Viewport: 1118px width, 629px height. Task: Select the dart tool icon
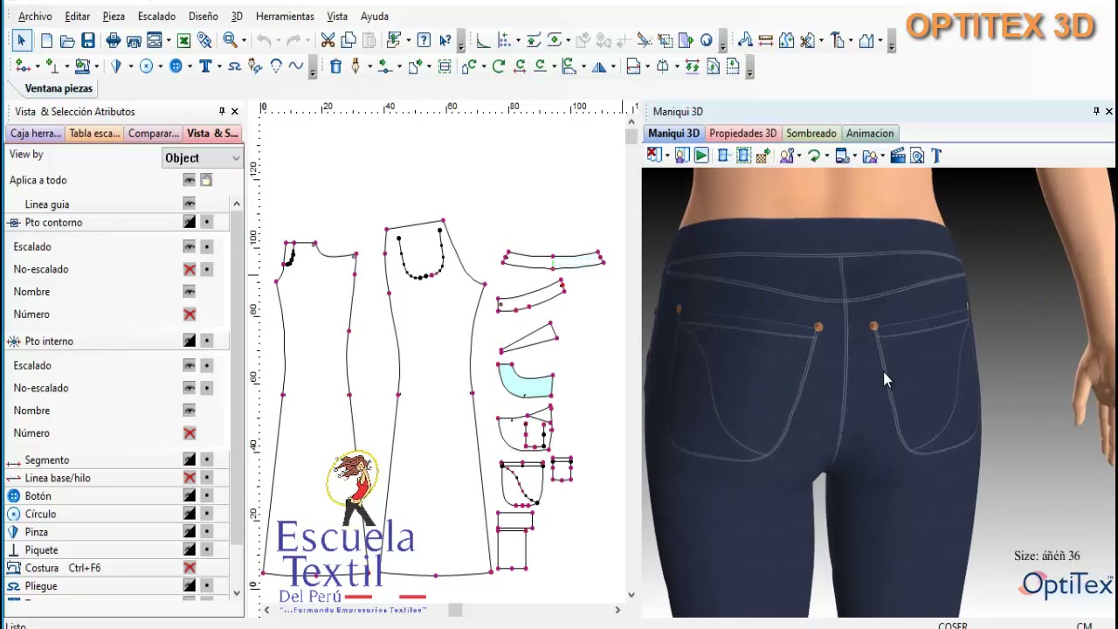[115, 66]
